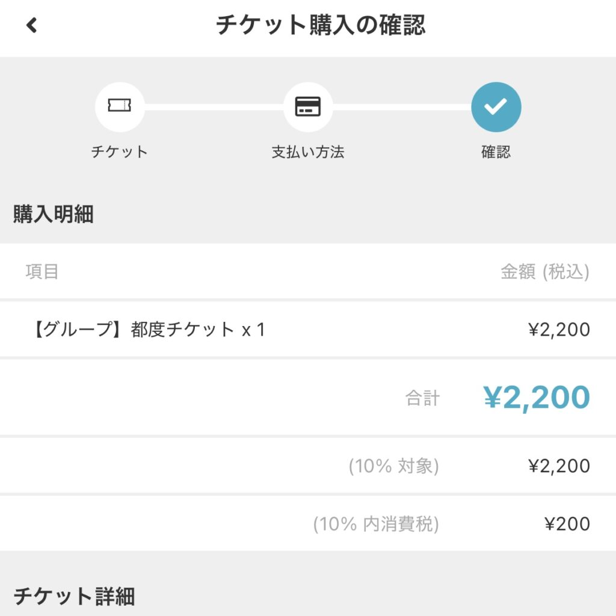Image resolution: width=616 pixels, height=616 pixels.
Task: Tap the credit card payment method icon
Action: pyautogui.click(x=308, y=107)
